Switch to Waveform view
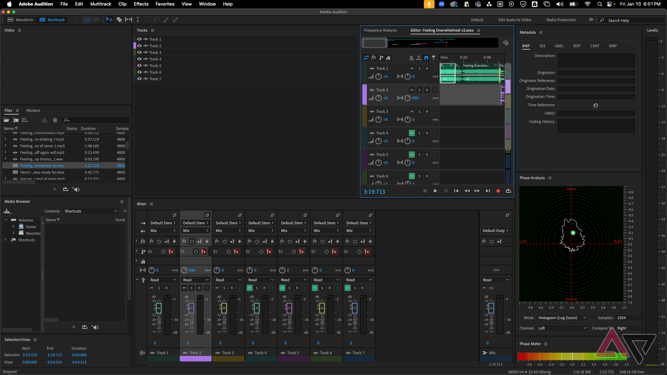 coord(21,20)
